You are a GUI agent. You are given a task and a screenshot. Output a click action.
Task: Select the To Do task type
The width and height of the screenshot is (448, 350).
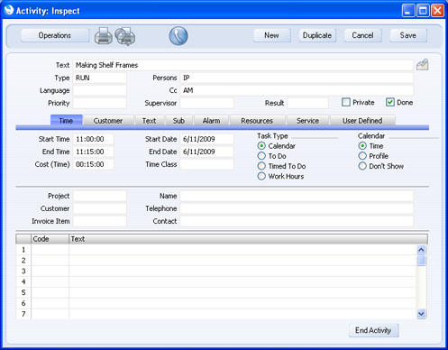pyautogui.click(x=261, y=156)
